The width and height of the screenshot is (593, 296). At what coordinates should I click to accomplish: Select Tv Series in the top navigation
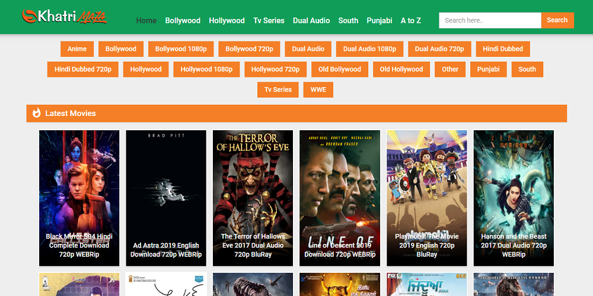point(269,20)
